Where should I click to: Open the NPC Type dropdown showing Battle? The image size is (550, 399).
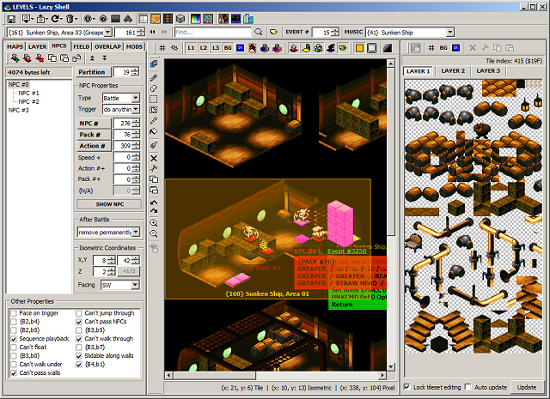click(136, 98)
